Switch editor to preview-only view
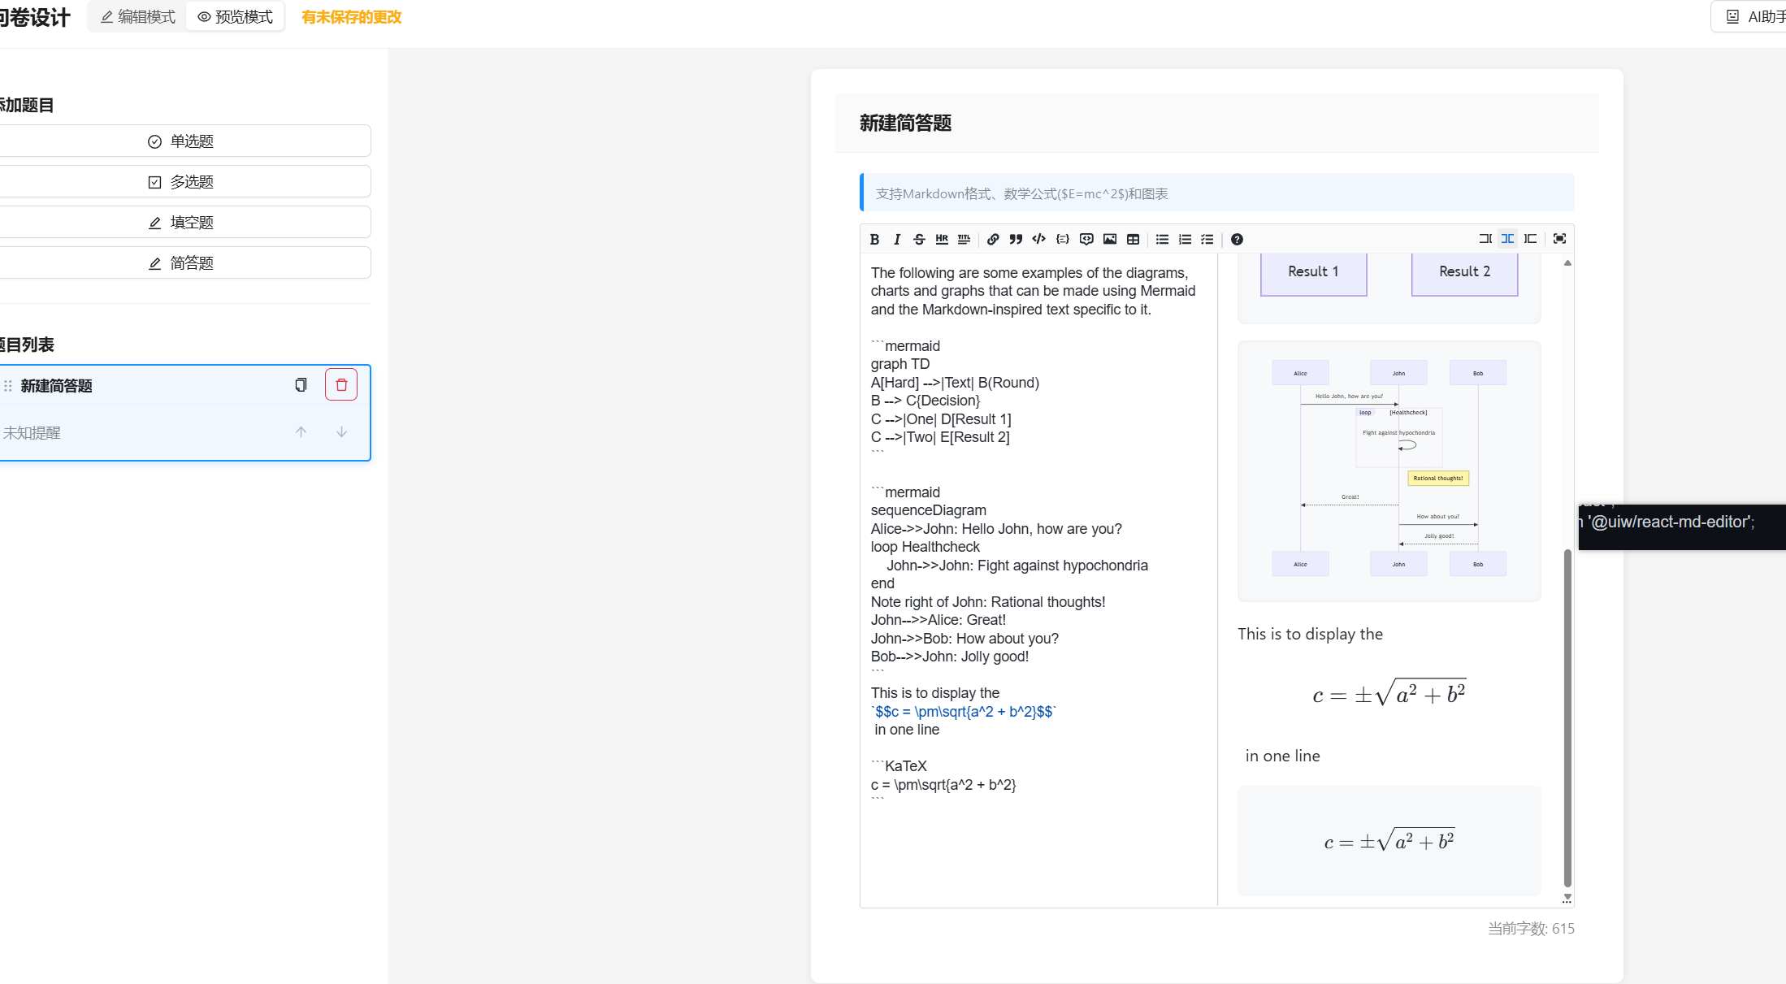This screenshot has width=1786, height=984. pos(1530,238)
